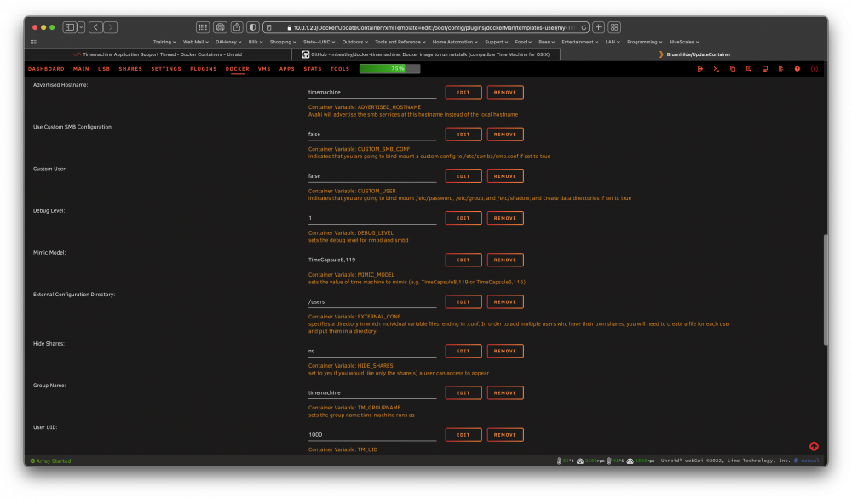Open the Tools menu item

340,69
